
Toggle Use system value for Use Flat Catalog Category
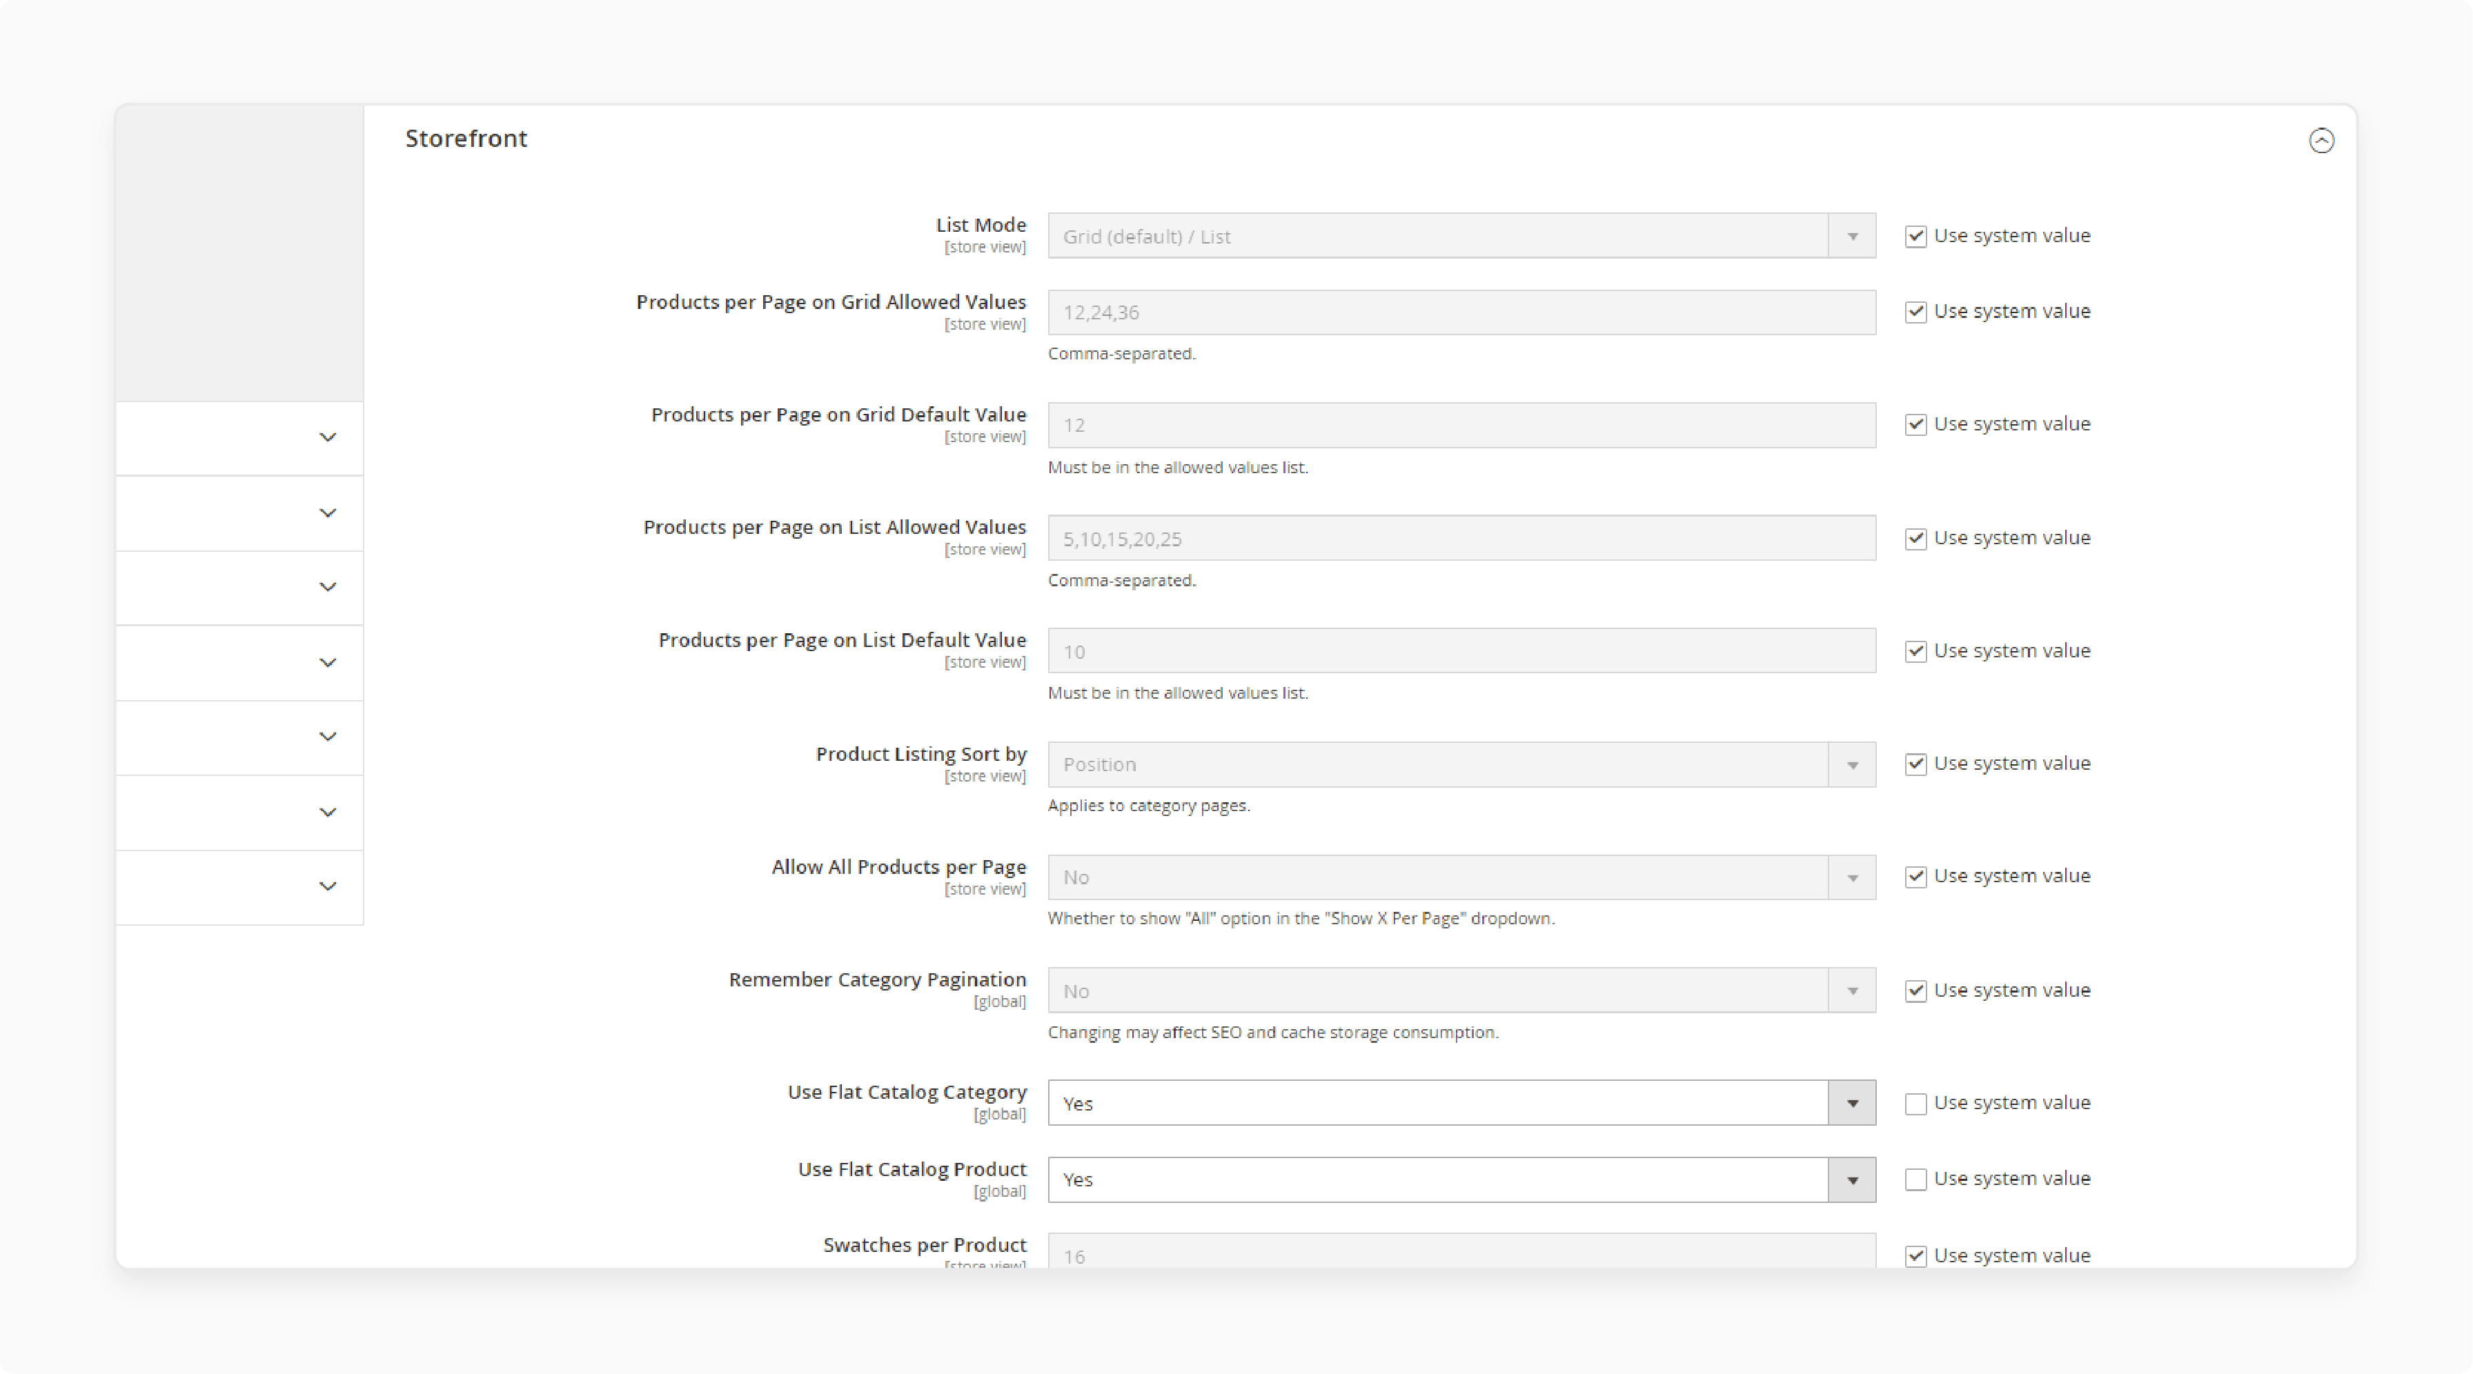click(1914, 1103)
